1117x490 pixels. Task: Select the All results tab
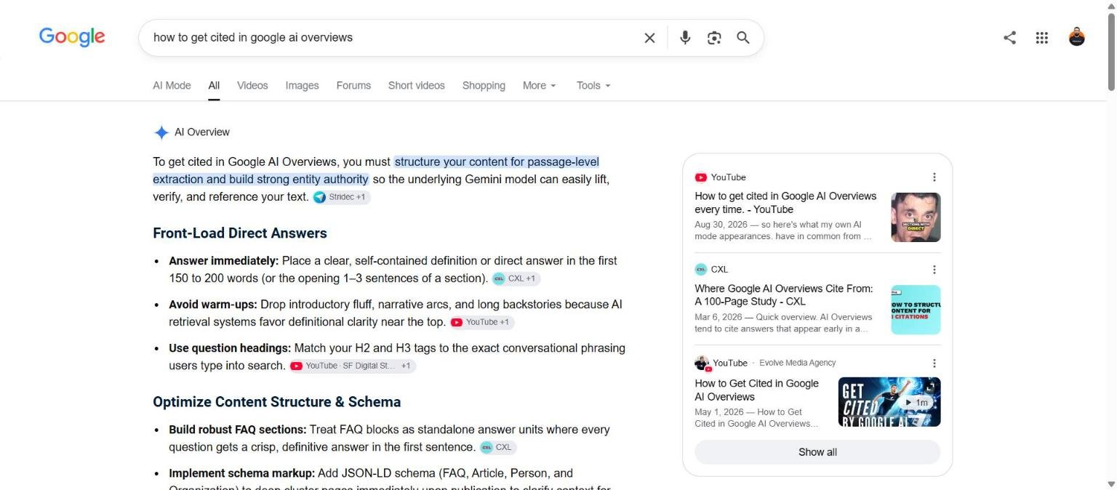click(214, 85)
